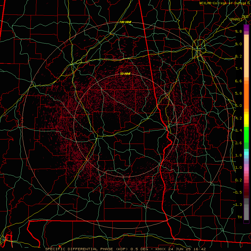Click the 8.2 scale value
Image resolution: width=251 pixels, height=251 pixels.
click(238, 56)
